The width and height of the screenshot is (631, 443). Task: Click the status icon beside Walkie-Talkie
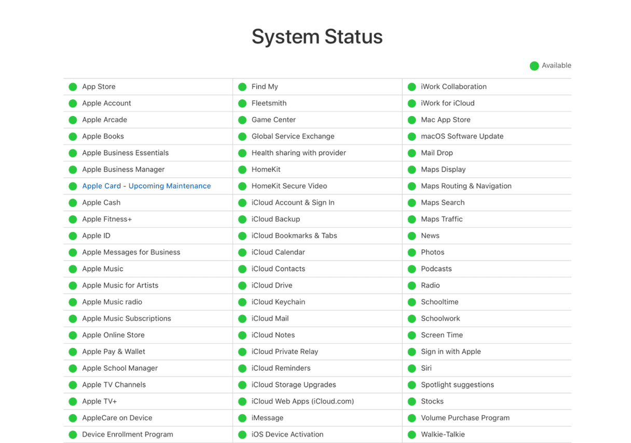411,435
